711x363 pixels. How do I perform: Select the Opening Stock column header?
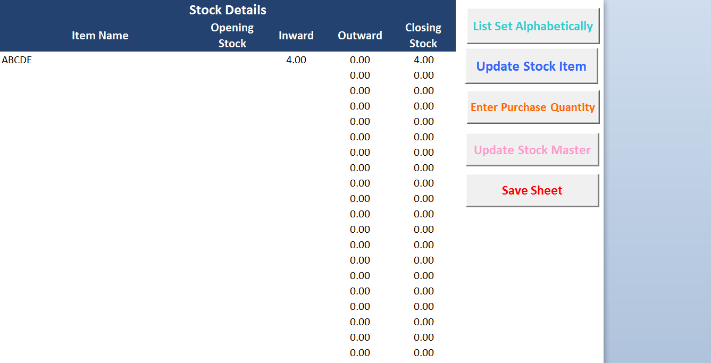[232, 36]
